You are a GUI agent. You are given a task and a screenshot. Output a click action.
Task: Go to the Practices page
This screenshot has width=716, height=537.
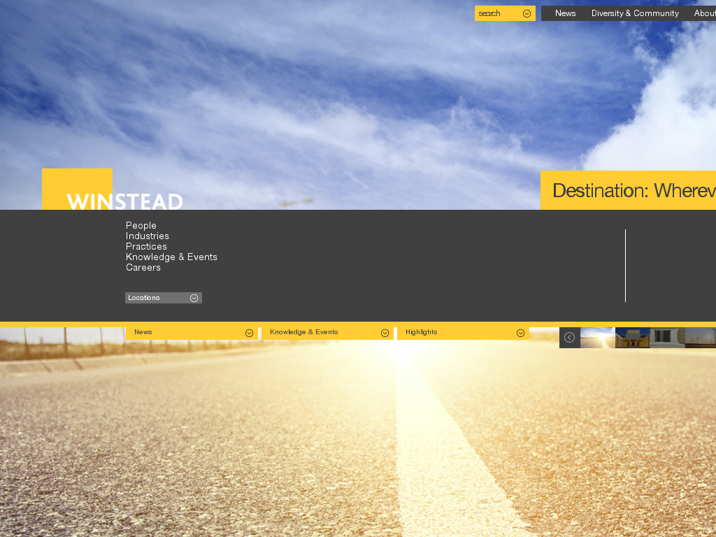point(147,247)
